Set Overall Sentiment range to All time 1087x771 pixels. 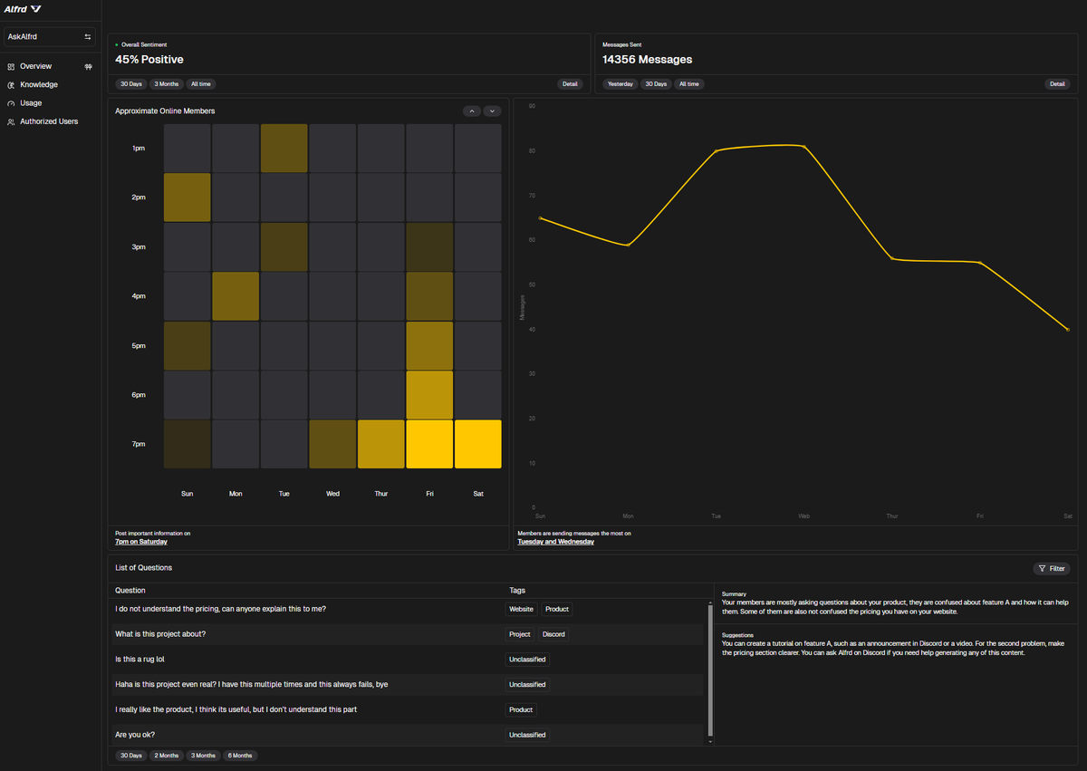(201, 84)
